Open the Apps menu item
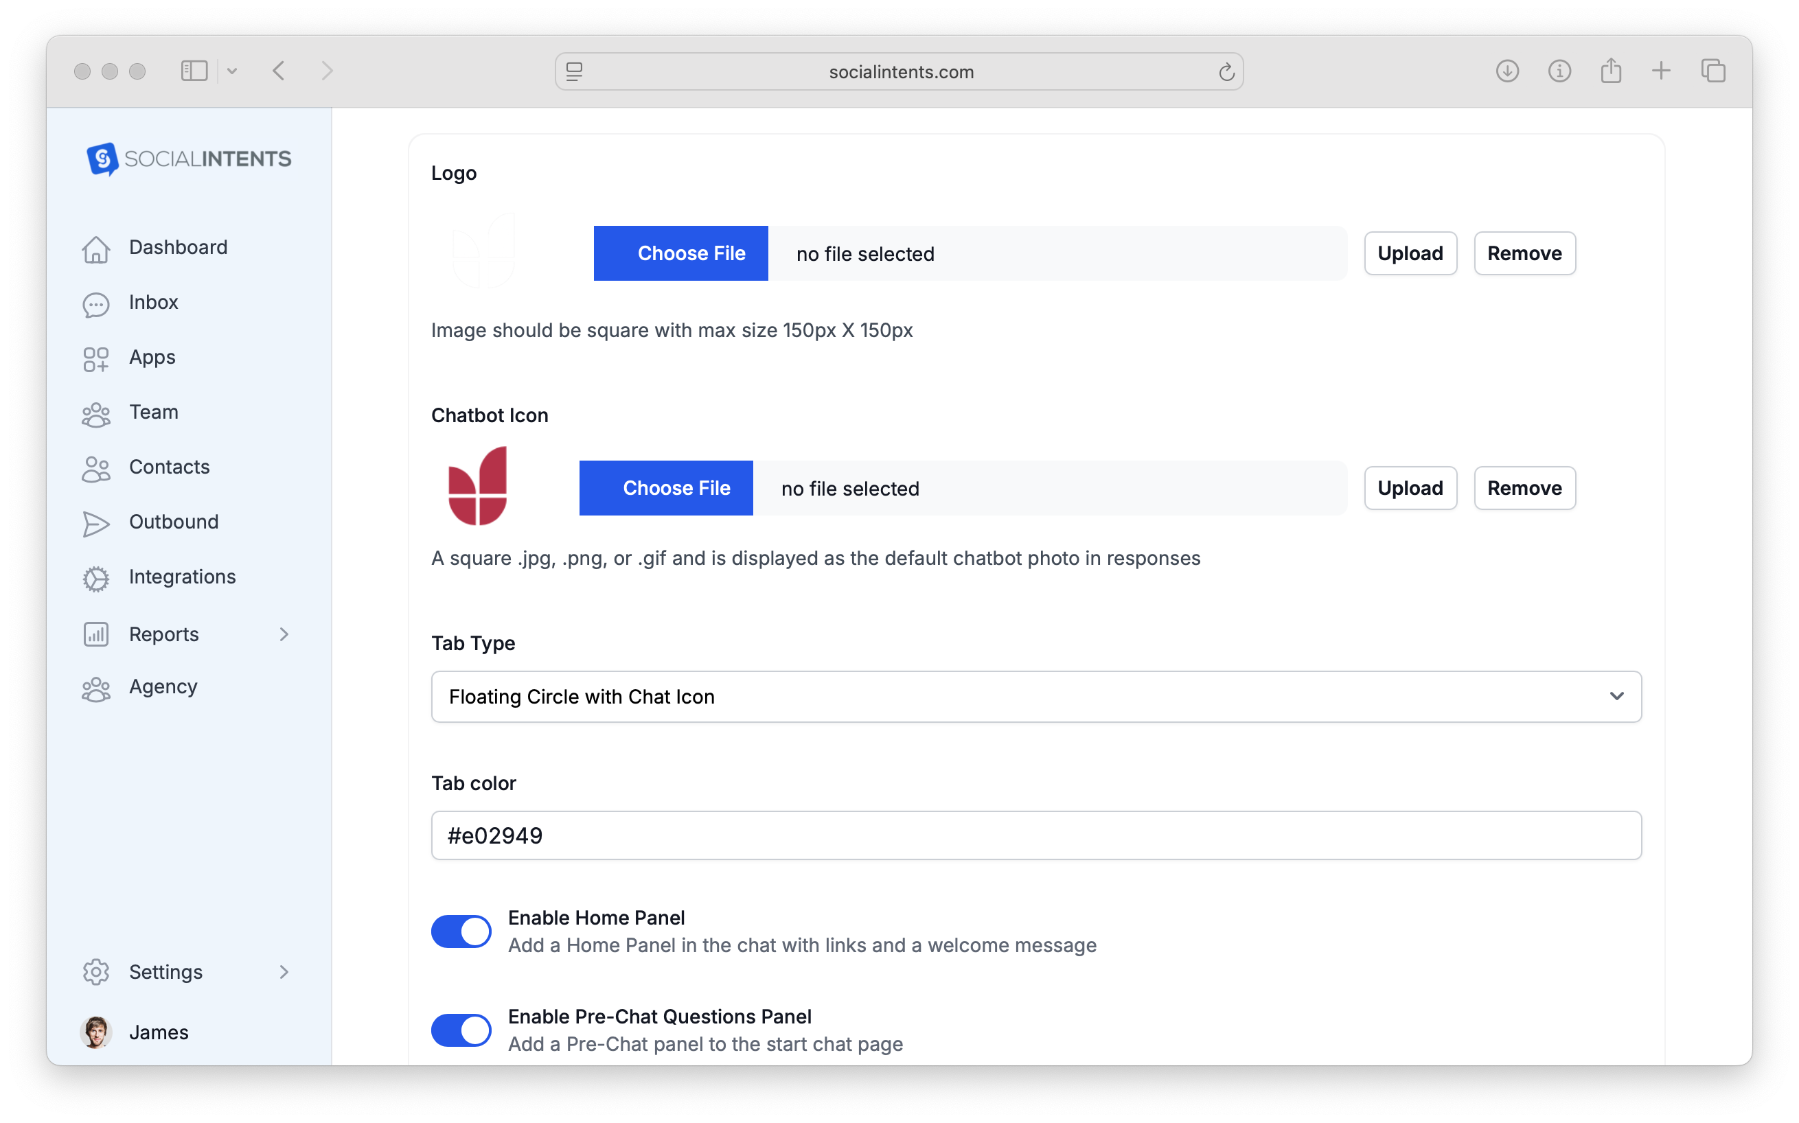The width and height of the screenshot is (1799, 1123). tap(152, 357)
